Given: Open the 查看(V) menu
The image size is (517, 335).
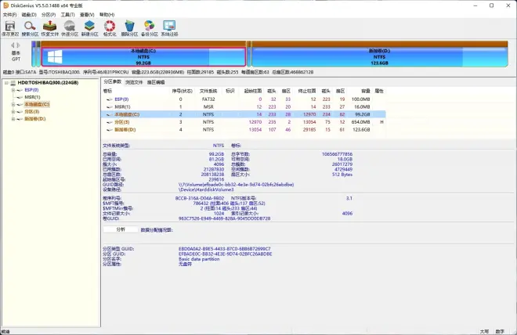Looking at the screenshot, I should (87, 15).
